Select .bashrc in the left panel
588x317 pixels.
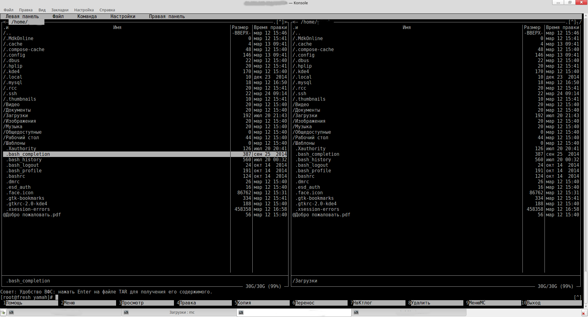click(x=145, y=176)
